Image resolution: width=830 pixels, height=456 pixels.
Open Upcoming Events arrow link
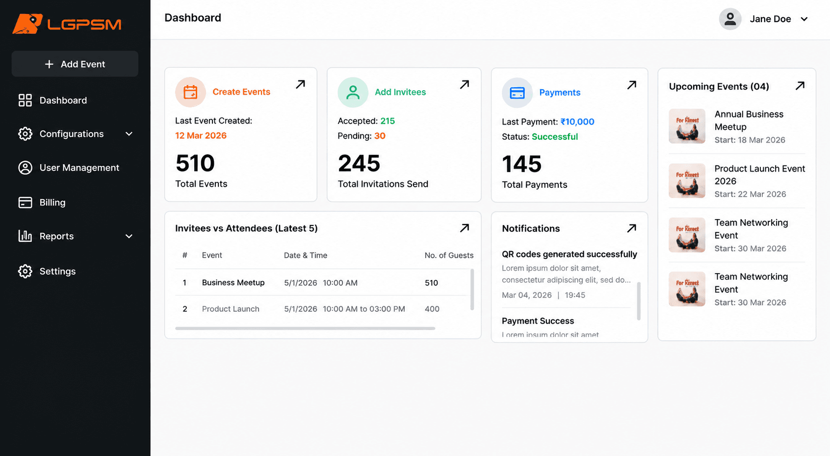coord(800,86)
